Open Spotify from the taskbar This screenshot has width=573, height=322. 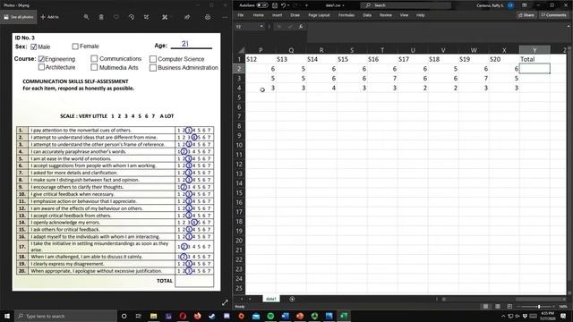click(x=270, y=316)
